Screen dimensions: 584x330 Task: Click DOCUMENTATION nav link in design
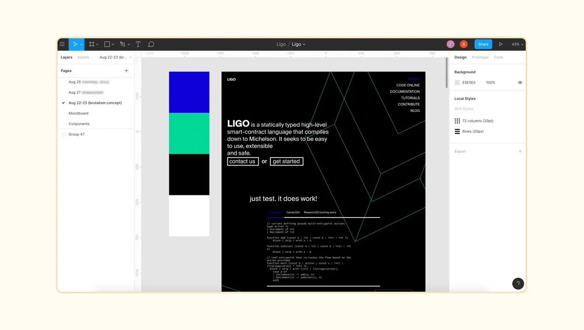[405, 92]
